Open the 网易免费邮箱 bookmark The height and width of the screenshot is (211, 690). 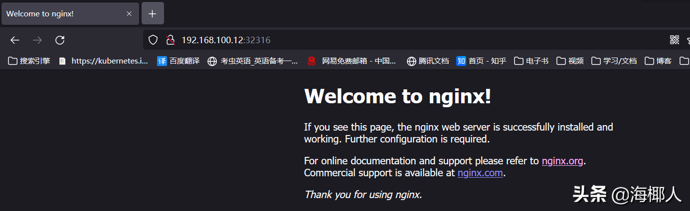point(352,61)
